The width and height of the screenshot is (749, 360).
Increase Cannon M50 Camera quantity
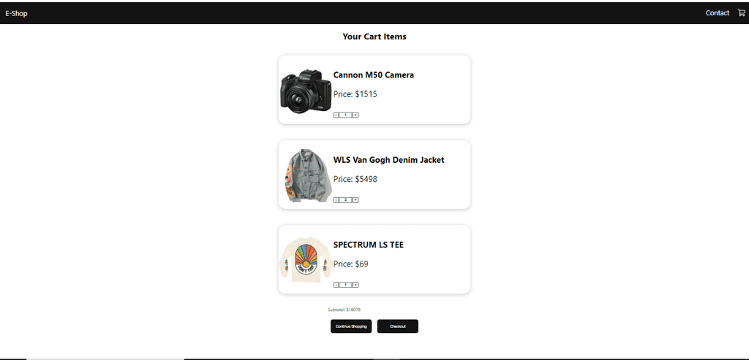tap(355, 115)
